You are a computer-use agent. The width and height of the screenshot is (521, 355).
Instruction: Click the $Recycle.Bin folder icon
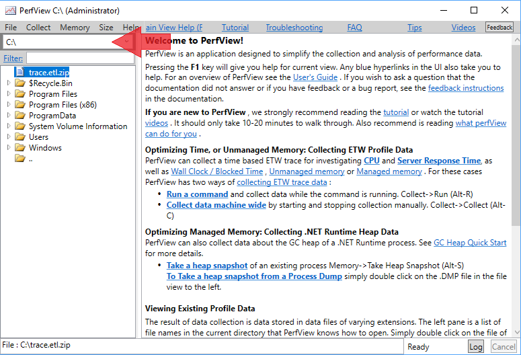(20, 83)
